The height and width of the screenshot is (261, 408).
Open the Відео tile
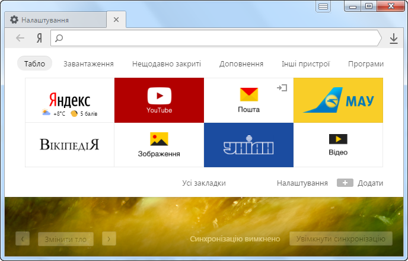click(x=338, y=145)
